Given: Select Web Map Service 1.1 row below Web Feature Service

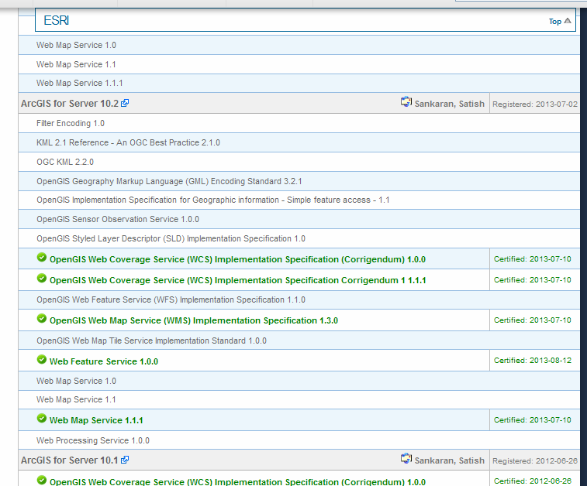Looking at the screenshot, I should pos(299,399).
